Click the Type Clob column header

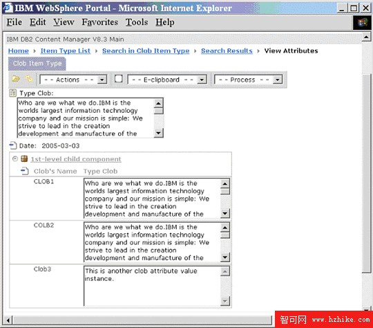click(100, 171)
